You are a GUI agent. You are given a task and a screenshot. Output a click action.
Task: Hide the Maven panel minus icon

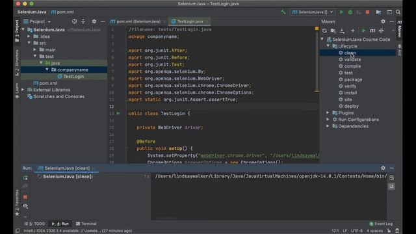(x=391, y=21)
